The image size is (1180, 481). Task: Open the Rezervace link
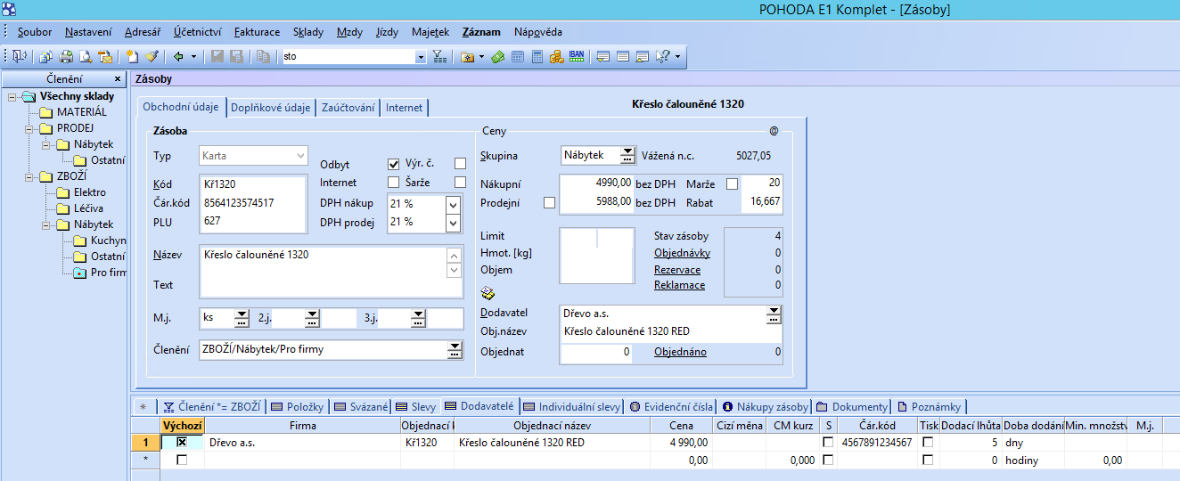pos(677,269)
